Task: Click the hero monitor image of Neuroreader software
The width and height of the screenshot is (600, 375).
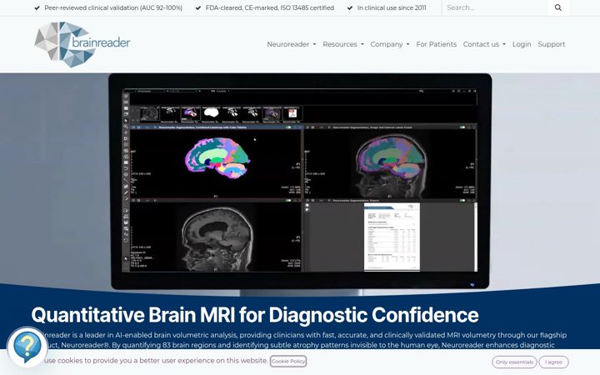Action: point(300,181)
